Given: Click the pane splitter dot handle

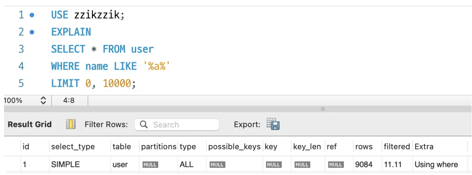Looking at the screenshot, I should click(323, 109).
